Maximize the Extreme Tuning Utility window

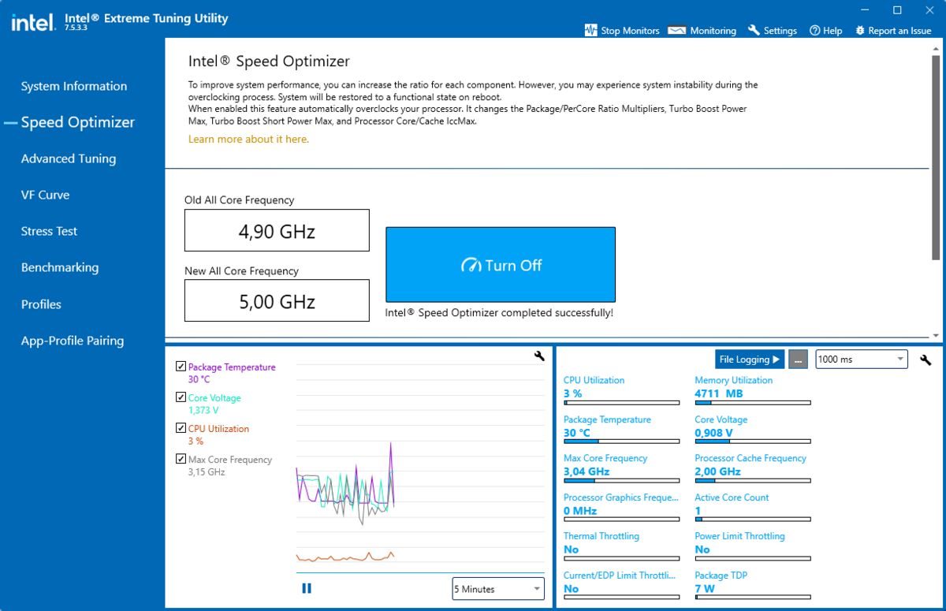(897, 10)
